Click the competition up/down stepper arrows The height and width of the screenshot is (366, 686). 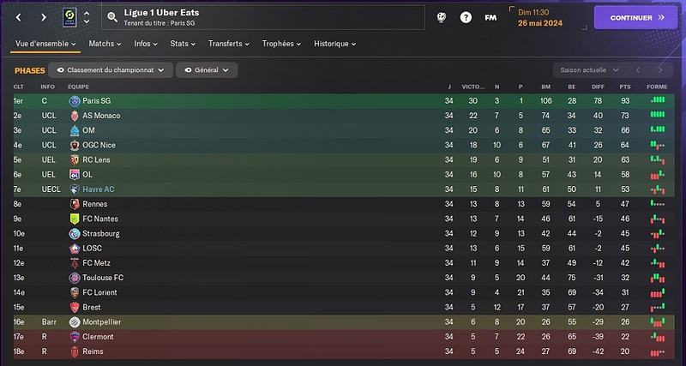87,17
